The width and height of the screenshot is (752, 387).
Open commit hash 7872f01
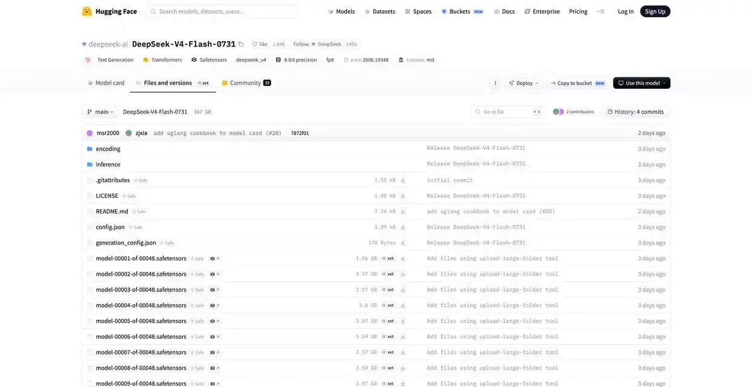click(300, 133)
